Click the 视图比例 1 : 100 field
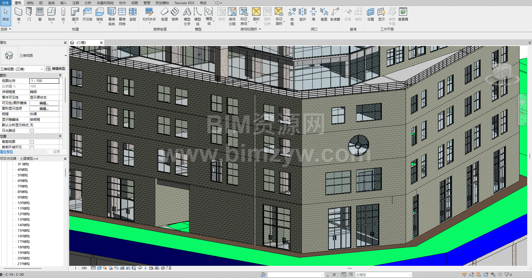 click(44, 81)
